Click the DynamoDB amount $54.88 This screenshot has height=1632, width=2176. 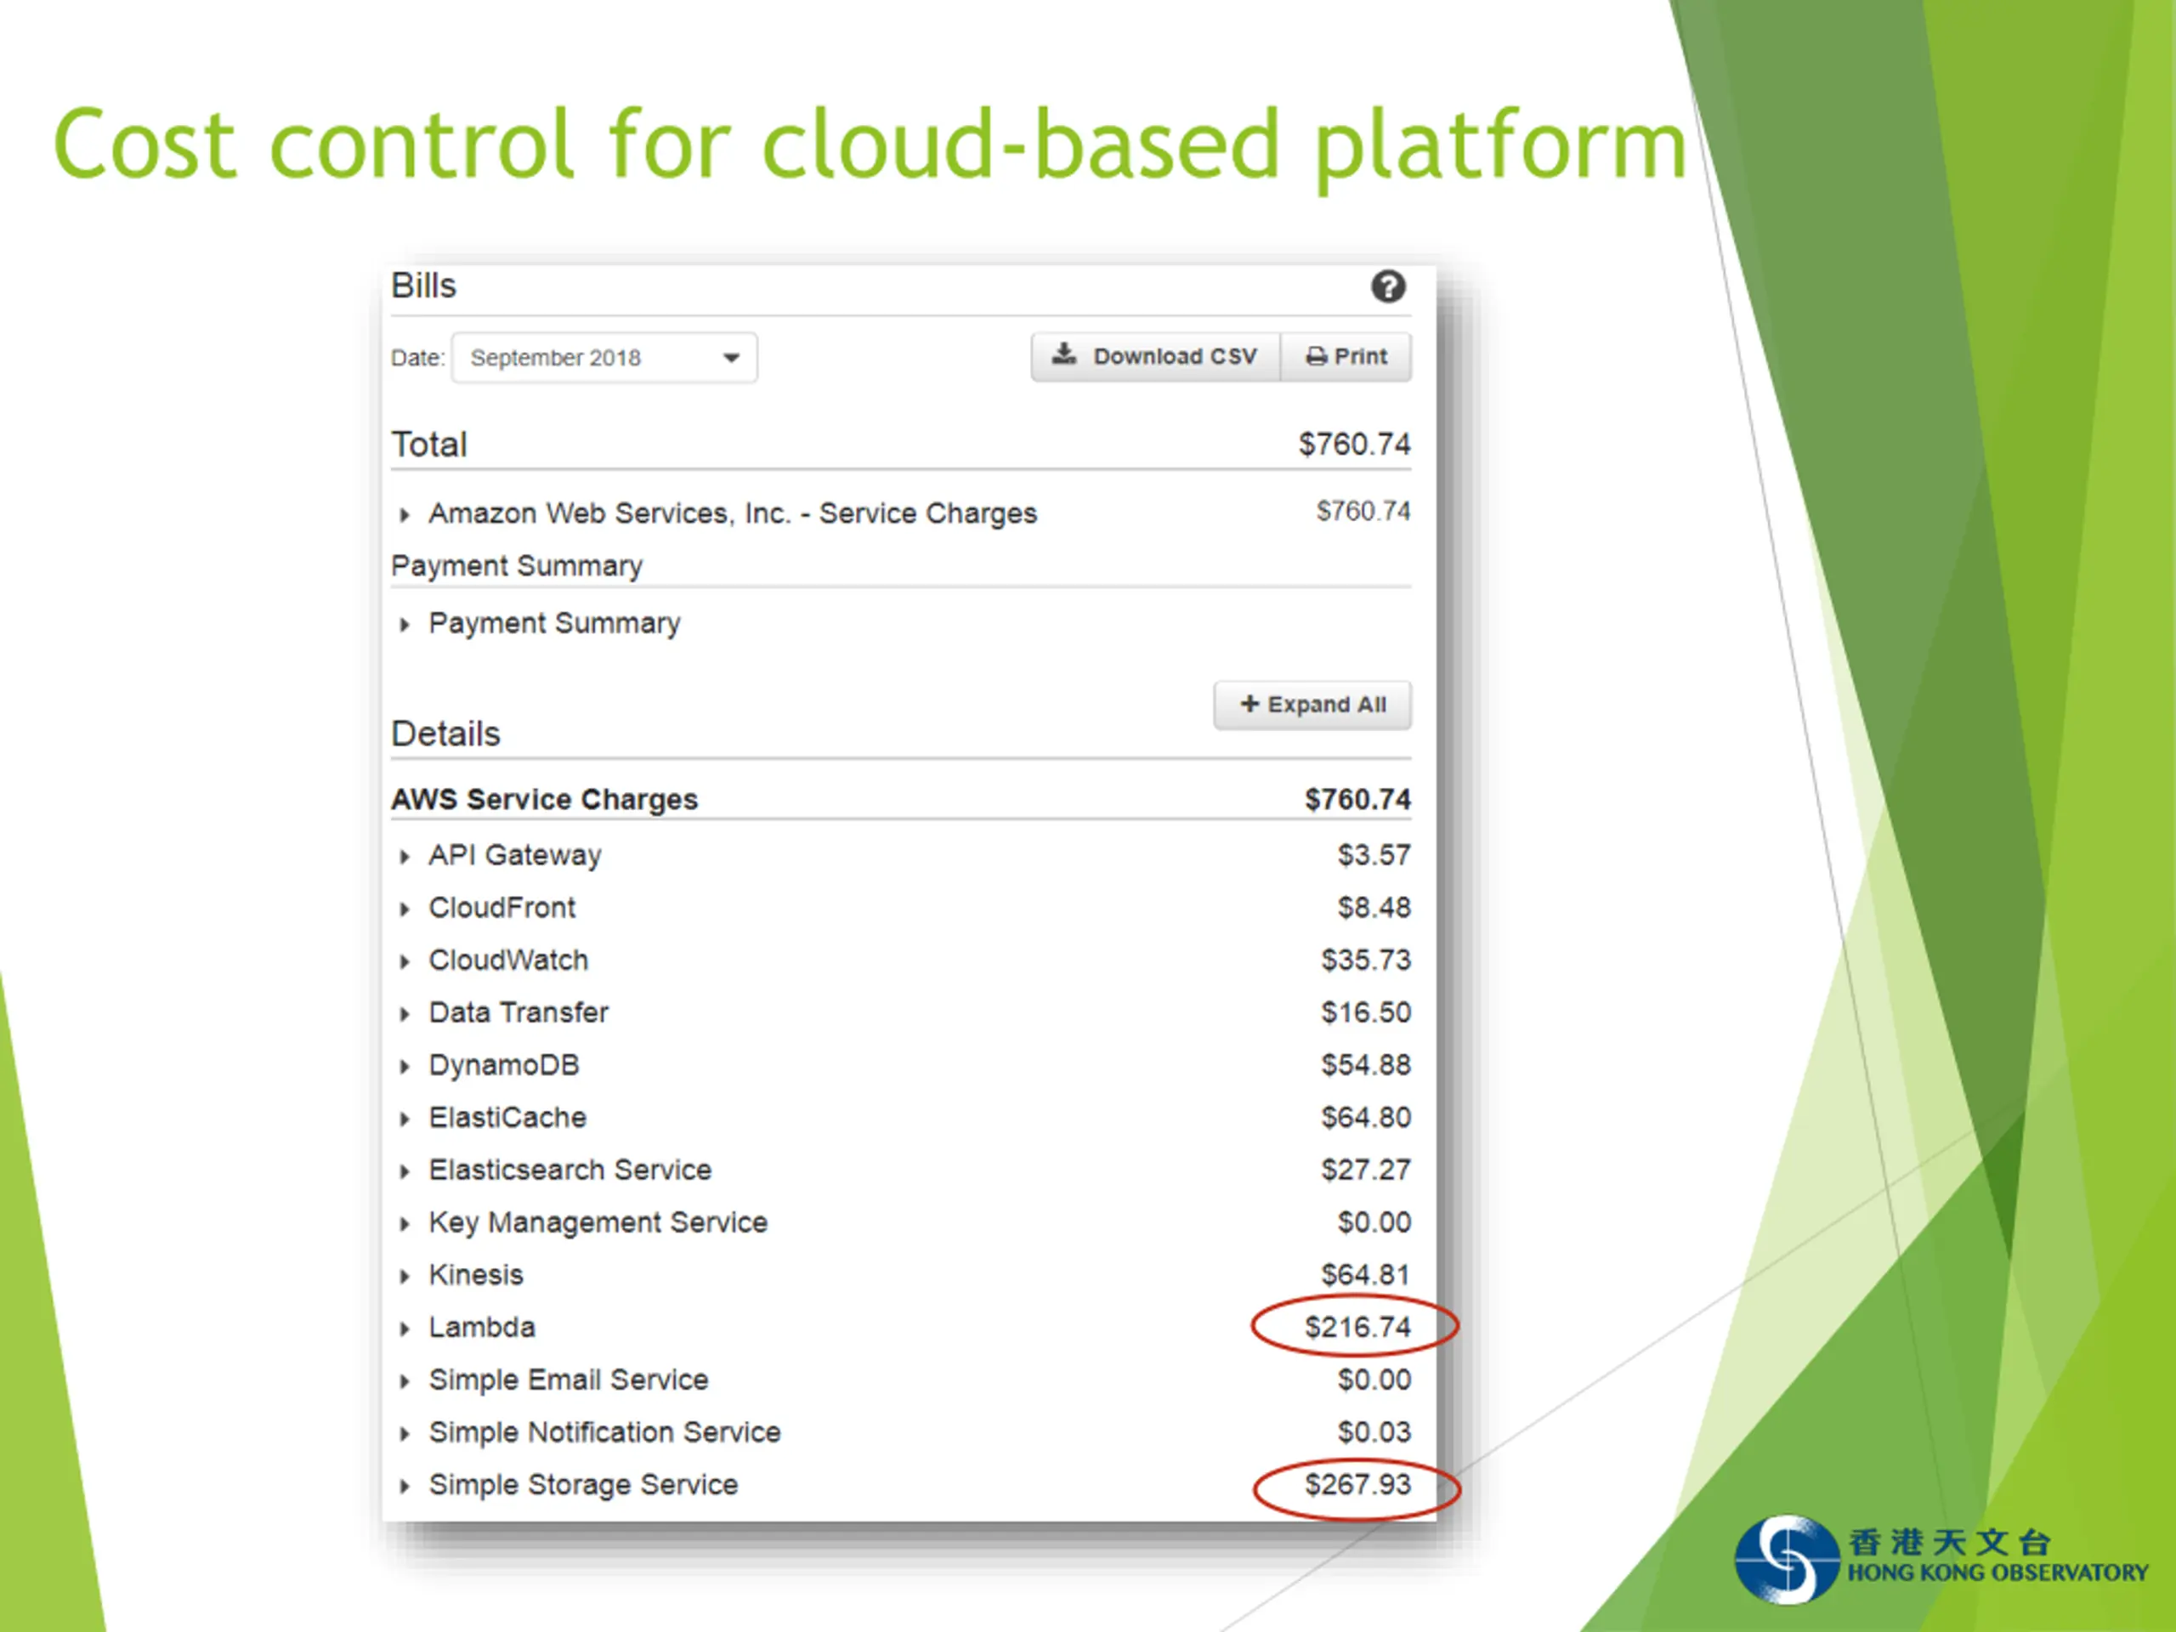point(1365,1064)
